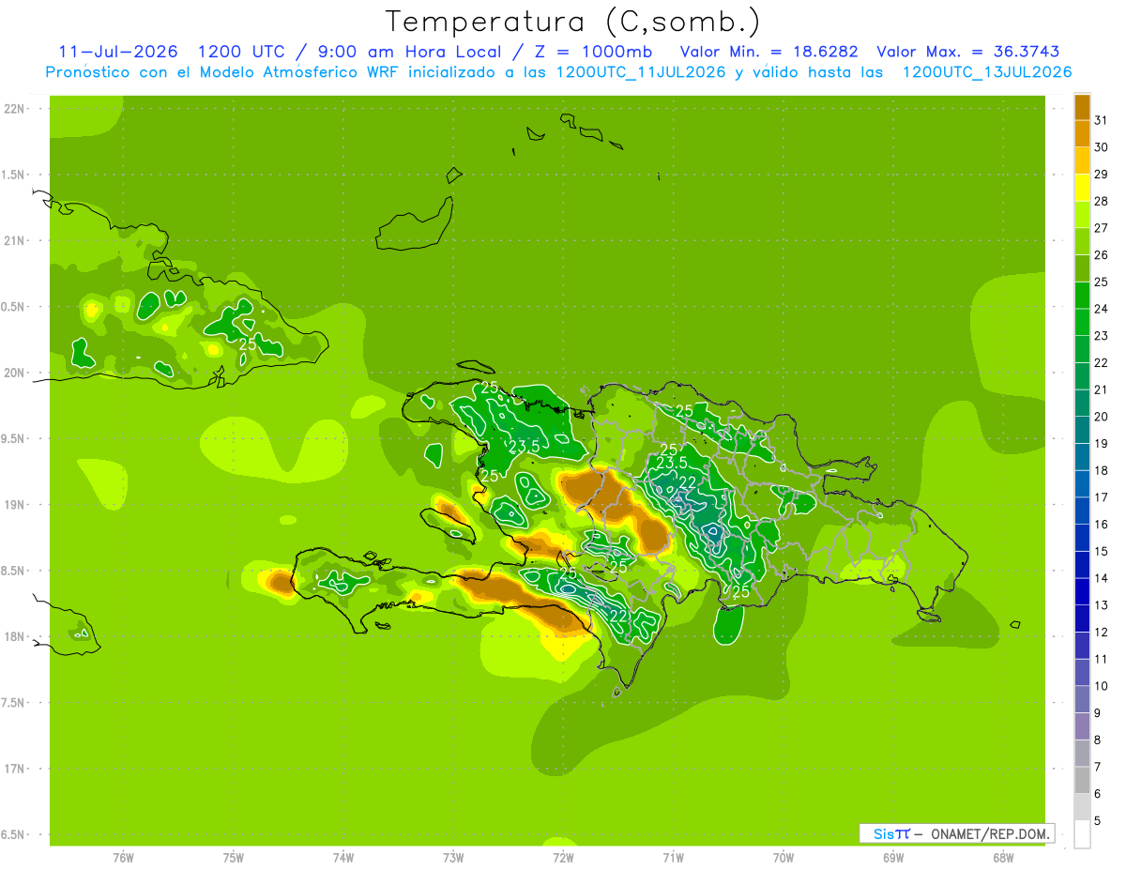The image size is (1126, 870).
Task: Click the 19N latitude label
Action: (x=16, y=505)
